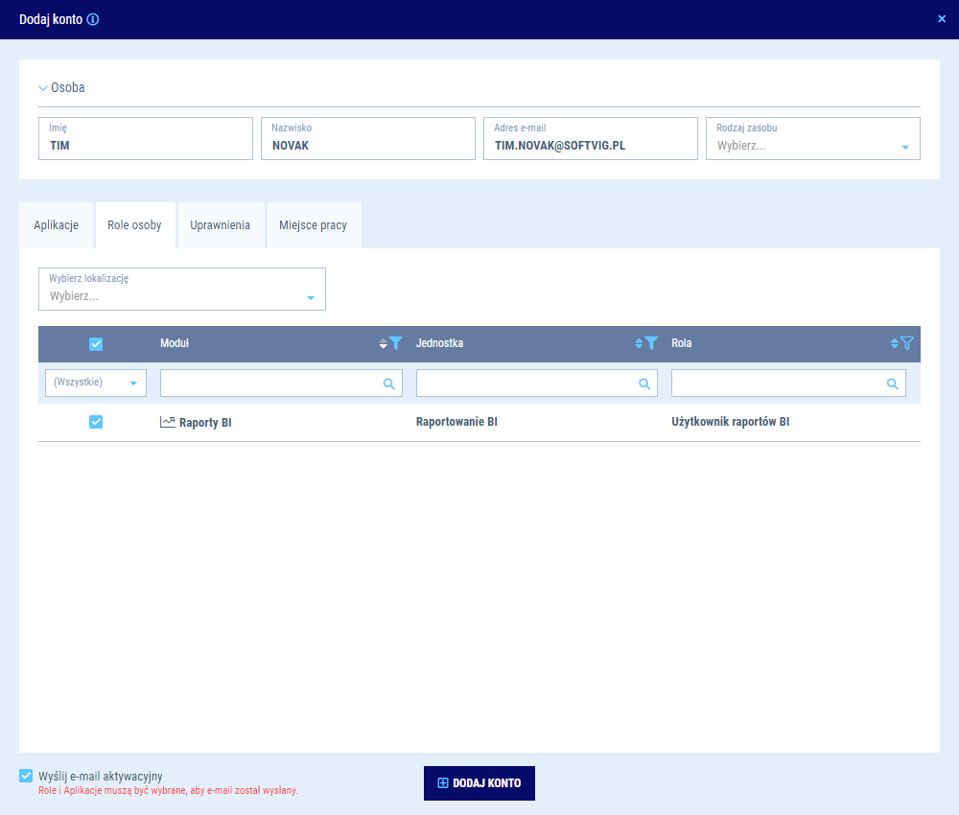Click the info icon beside Dodaj konto
The image size is (959, 815).
(x=93, y=19)
